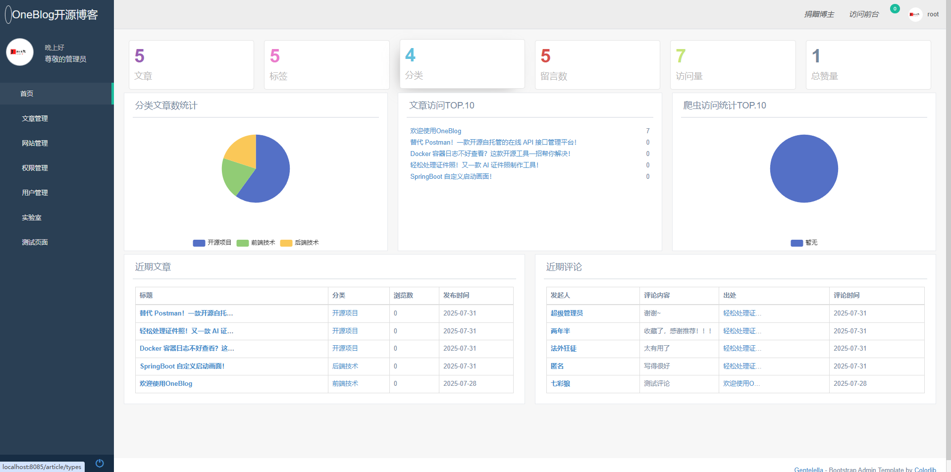951x472 pixels.
Task: Toggle 后端技术 legend in category chart
Action: [x=299, y=243]
